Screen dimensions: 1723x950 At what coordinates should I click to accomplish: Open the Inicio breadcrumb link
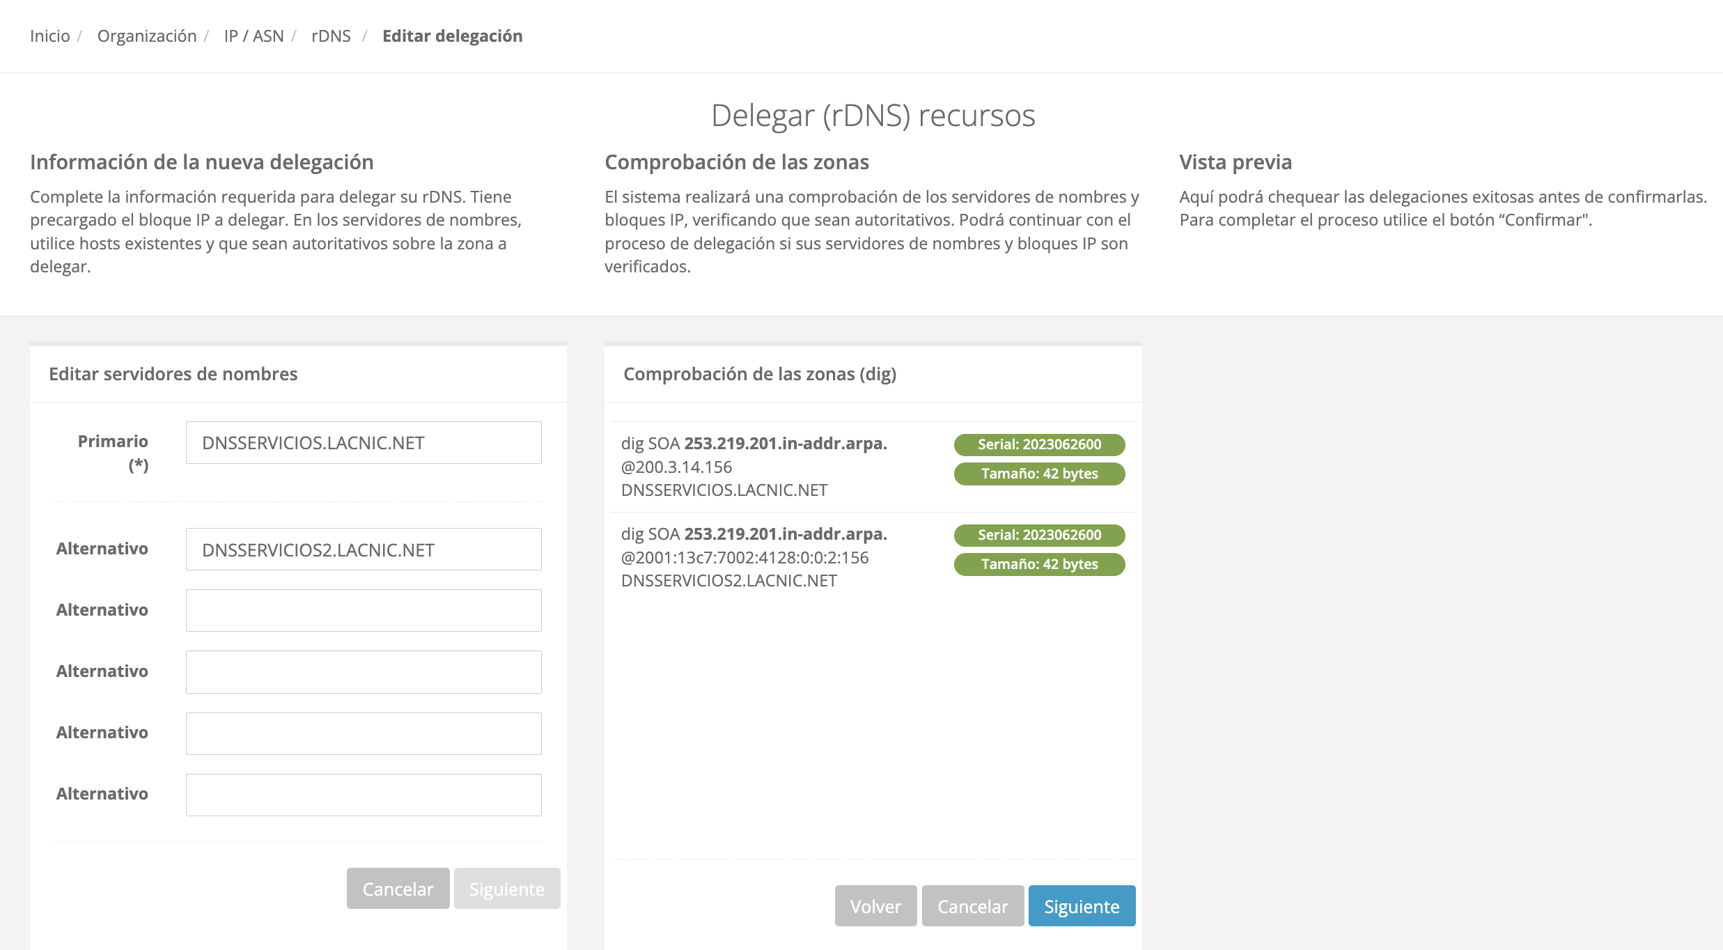coord(49,36)
